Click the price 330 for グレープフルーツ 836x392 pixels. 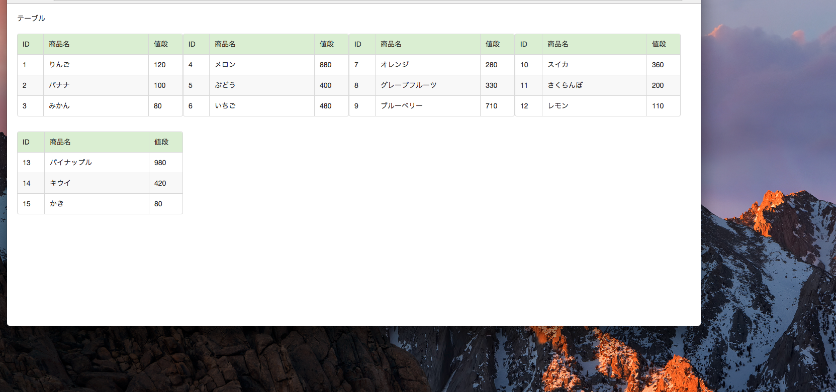tap(498, 85)
